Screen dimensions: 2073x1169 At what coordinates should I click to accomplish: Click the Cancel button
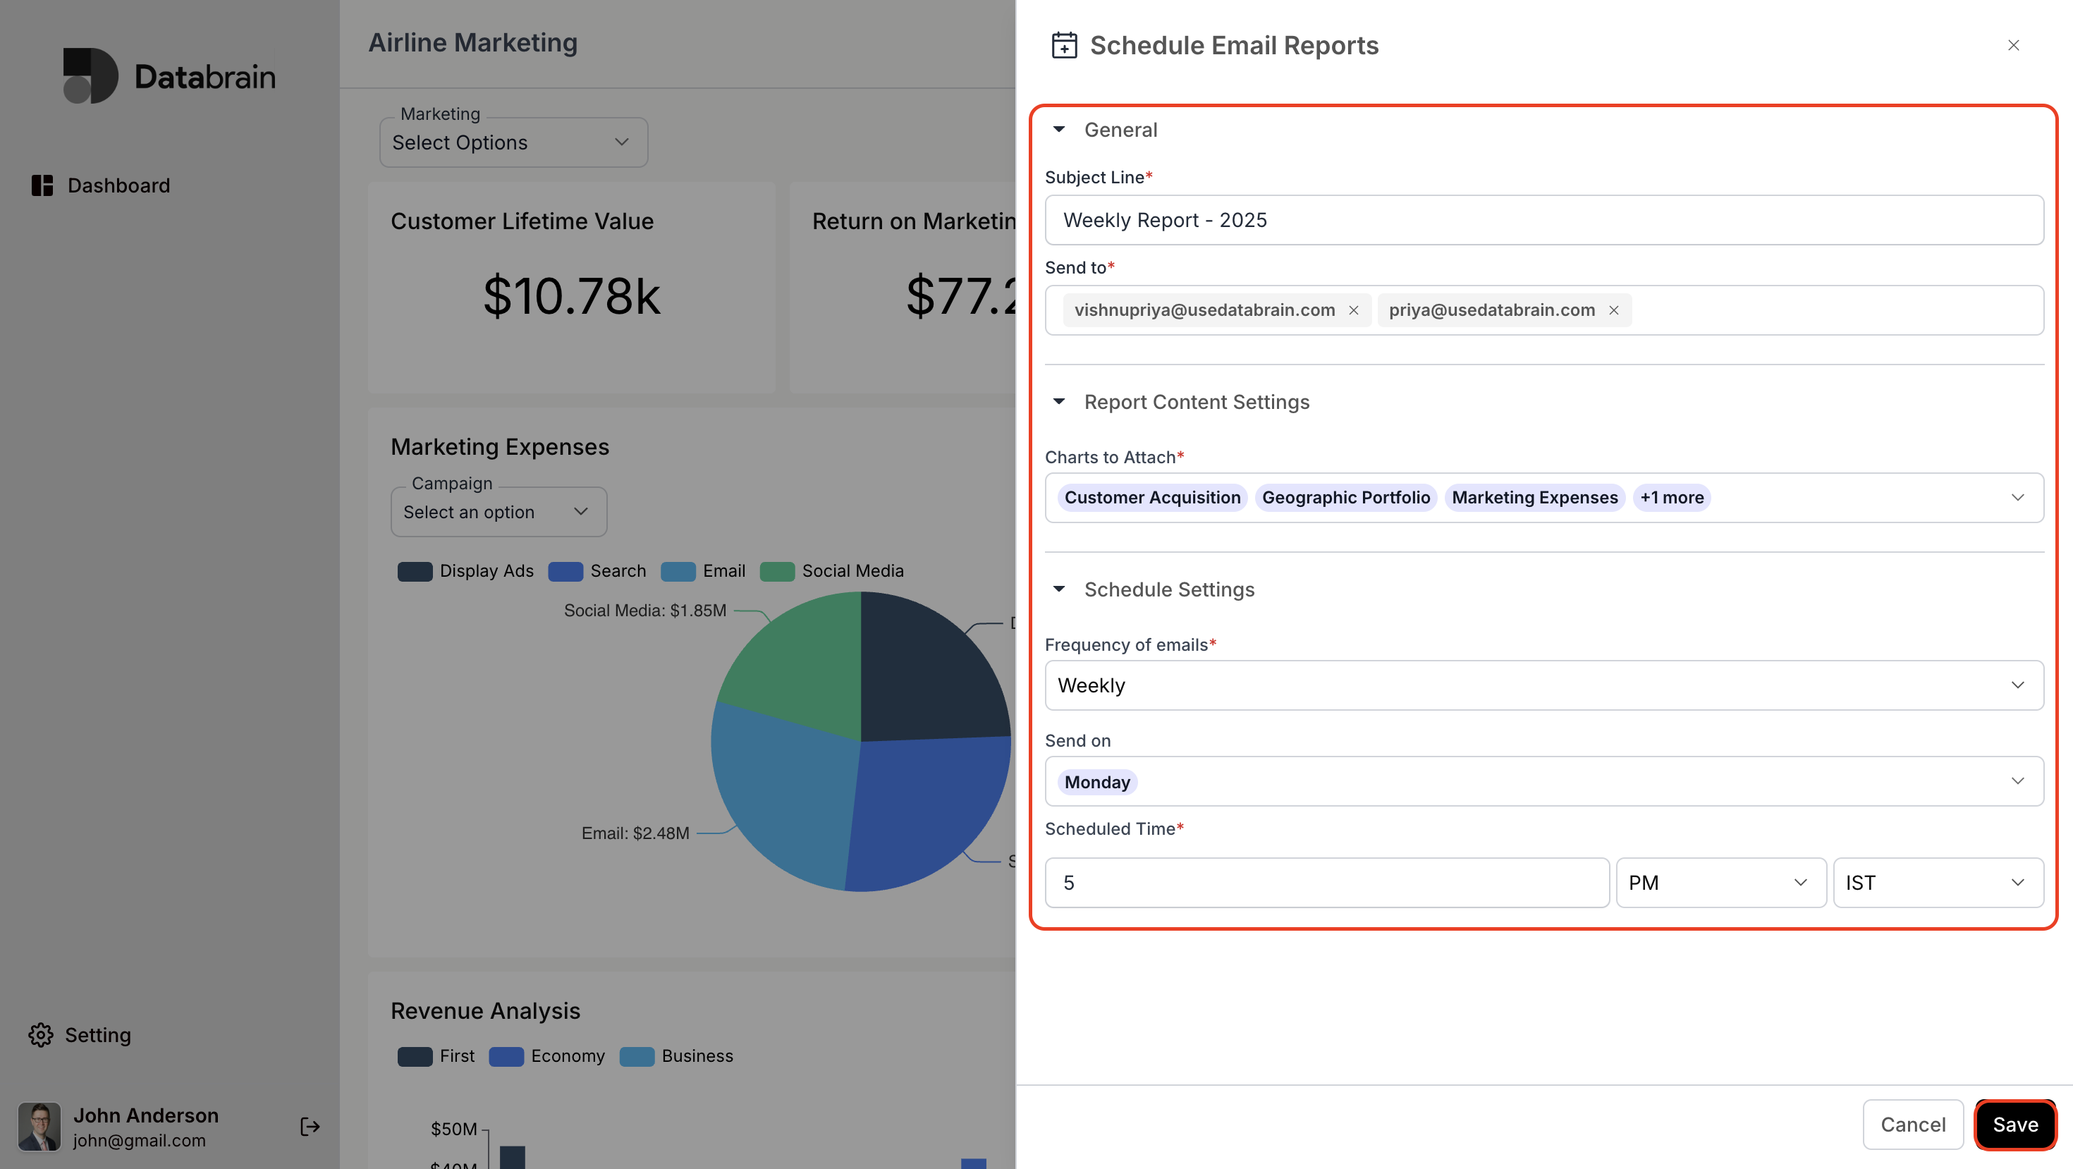(1913, 1124)
